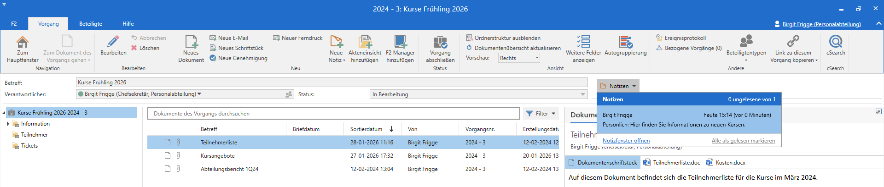
Task: Open the Filter dropdown
Action: (541, 113)
